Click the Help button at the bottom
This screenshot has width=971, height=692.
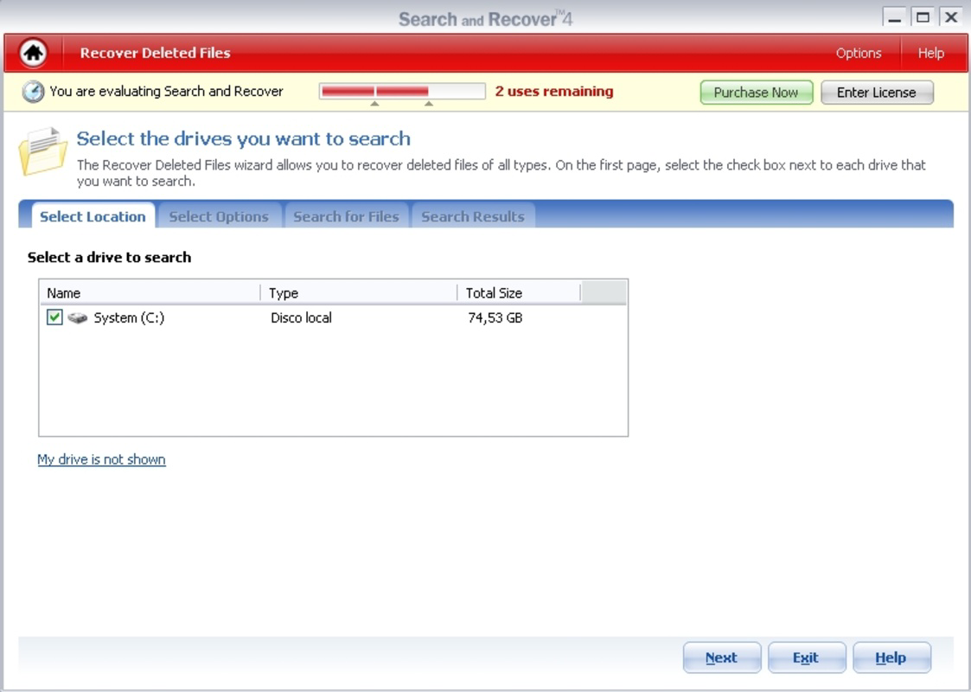coord(891,657)
